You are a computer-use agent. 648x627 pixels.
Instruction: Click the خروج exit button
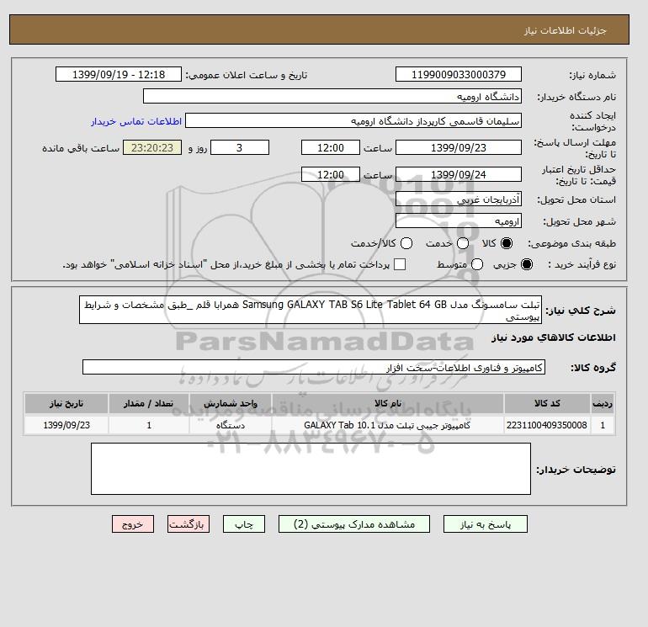[133, 524]
